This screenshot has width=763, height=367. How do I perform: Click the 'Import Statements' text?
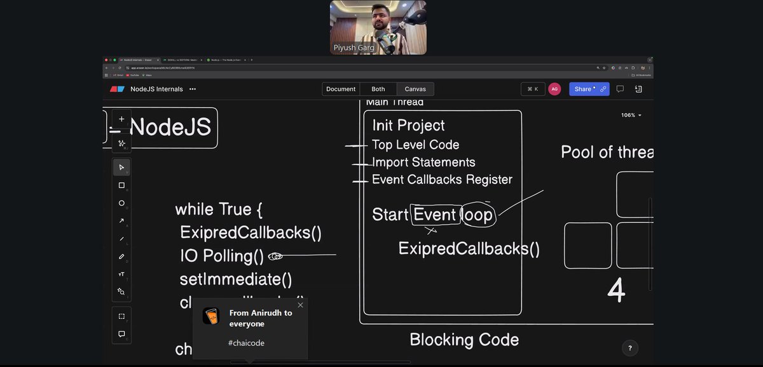point(423,162)
